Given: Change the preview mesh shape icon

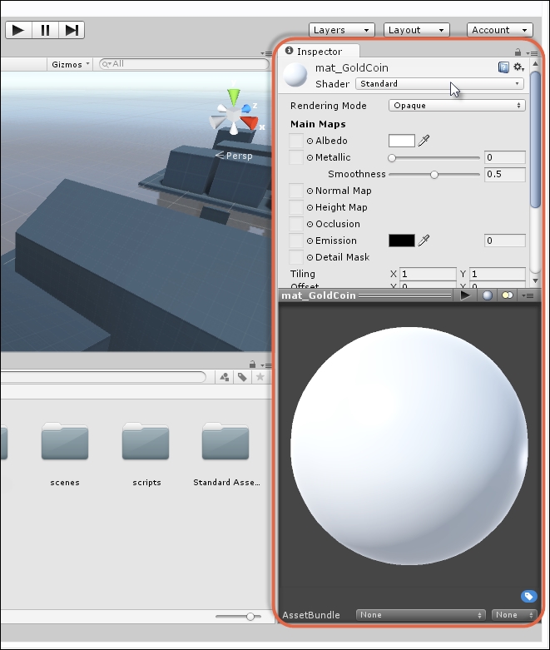Looking at the screenshot, I should (x=488, y=295).
